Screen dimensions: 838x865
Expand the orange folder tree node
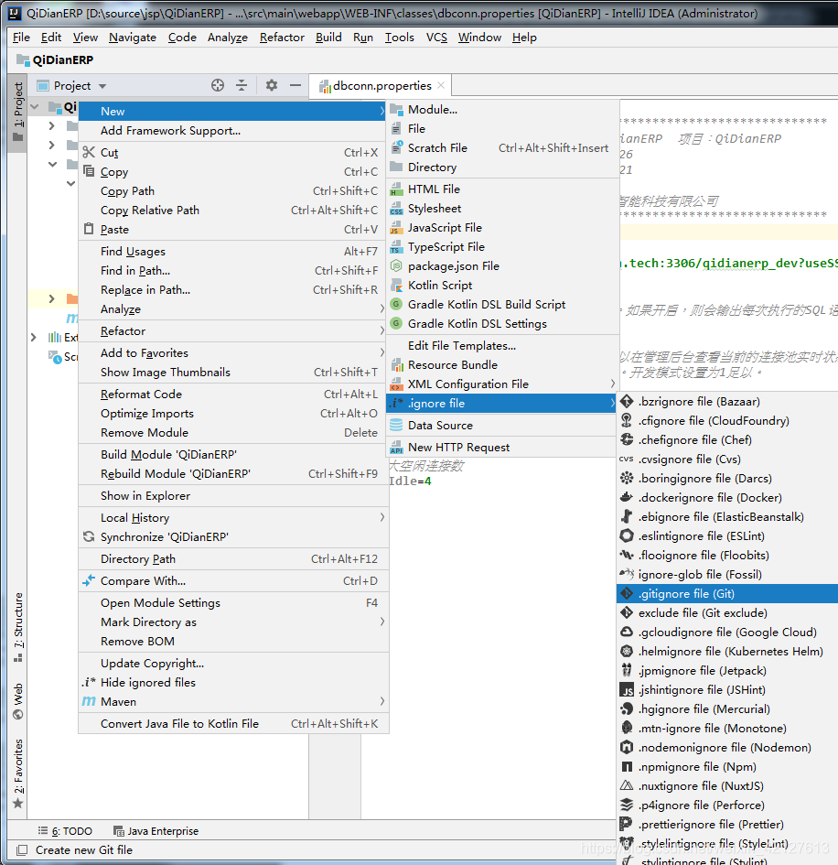pos(52,298)
